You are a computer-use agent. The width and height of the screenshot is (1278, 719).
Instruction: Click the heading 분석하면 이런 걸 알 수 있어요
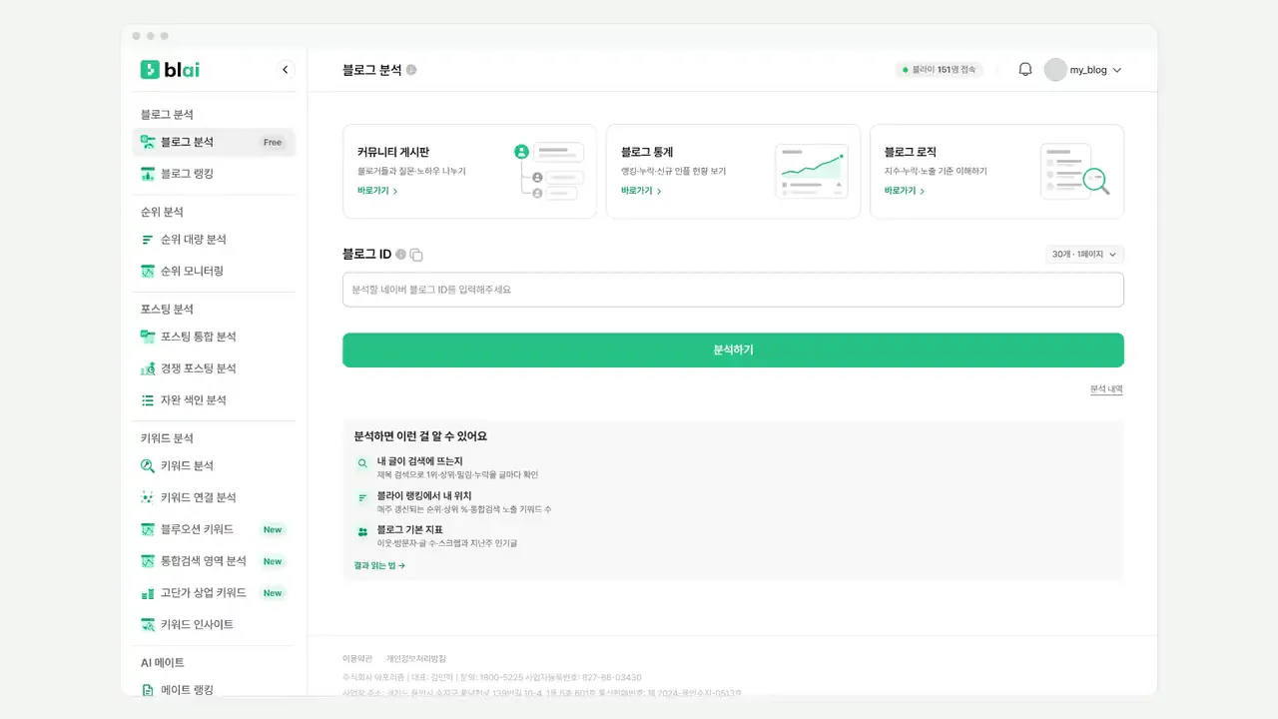[x=420, y=436]
